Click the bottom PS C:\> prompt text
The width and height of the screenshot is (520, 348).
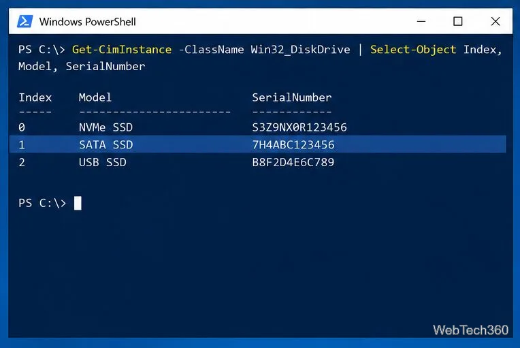tap(42, 203)
